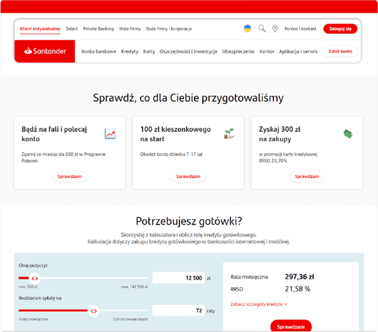Open Pomoc i kontakt link
Viewport: 378px width, 332px height.
(300, 29)
